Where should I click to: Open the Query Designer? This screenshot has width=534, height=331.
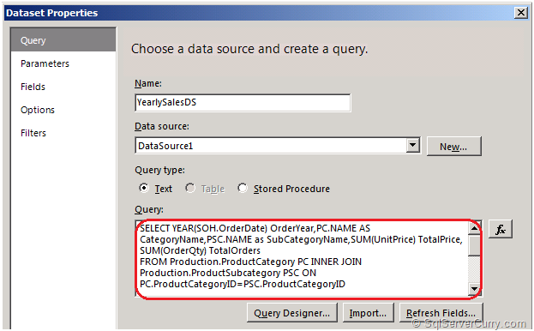[292, 313]
